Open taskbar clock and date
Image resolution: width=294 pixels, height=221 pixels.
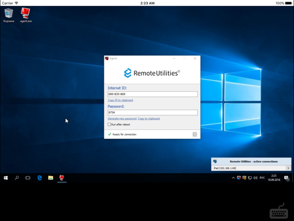tap(274, 178)
